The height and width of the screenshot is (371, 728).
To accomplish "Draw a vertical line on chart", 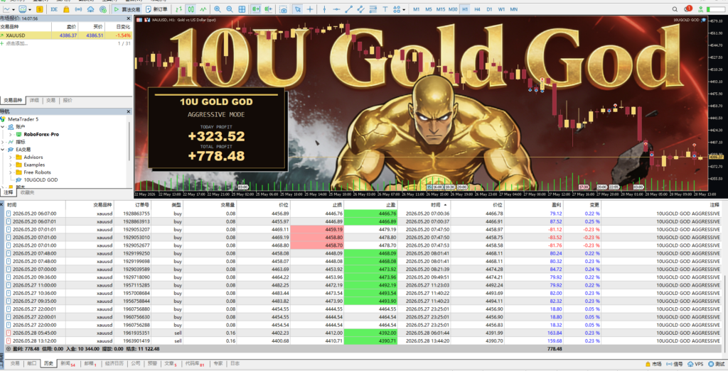I will (324, 9).
